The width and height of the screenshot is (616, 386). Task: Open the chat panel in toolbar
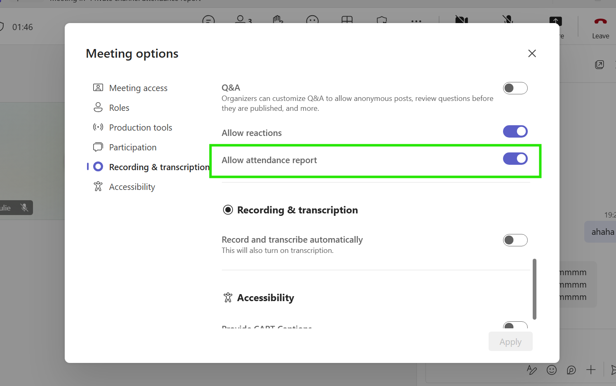[209, 20]
